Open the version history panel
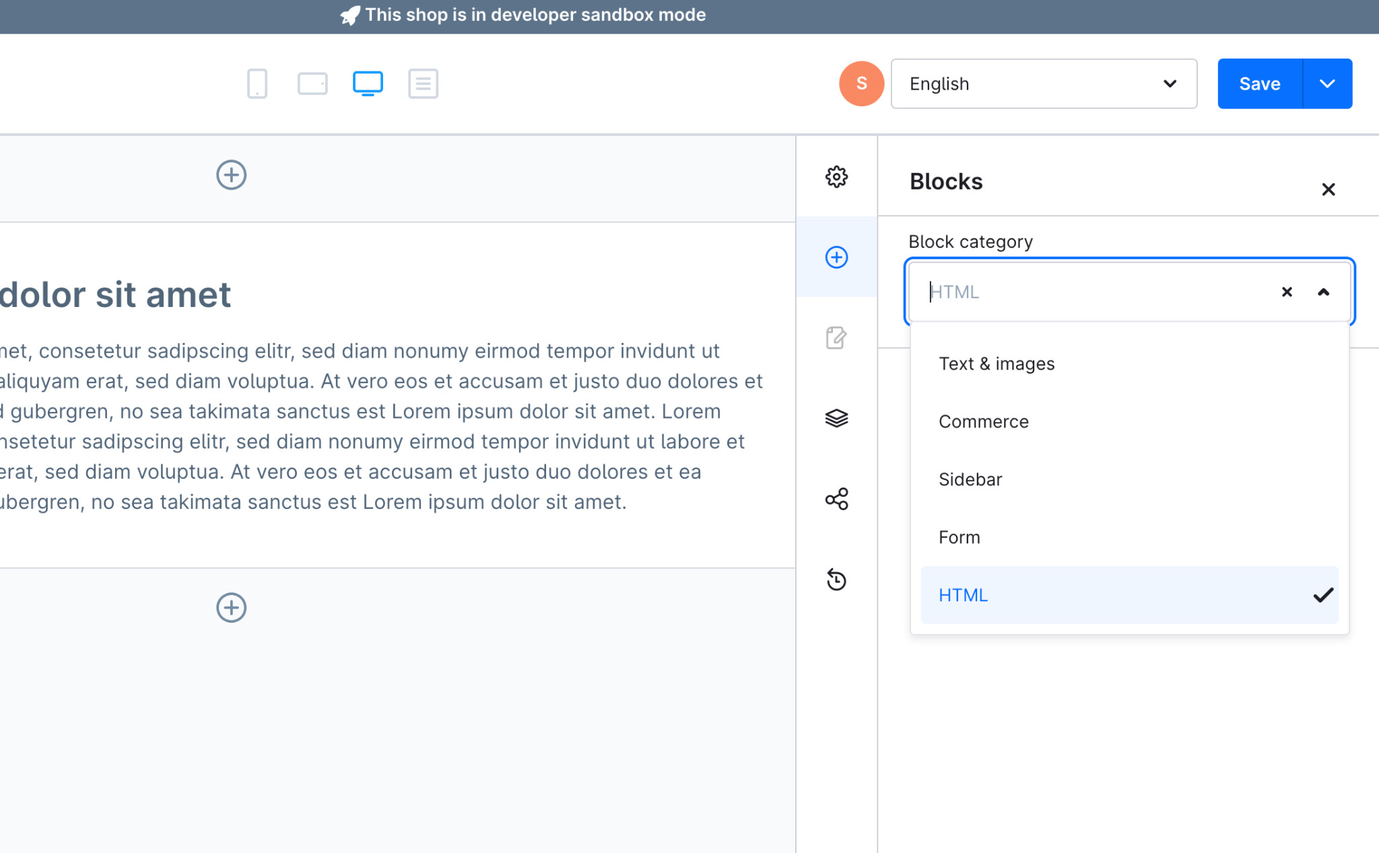Screen dimensions: 1379x853 point(836,580)
